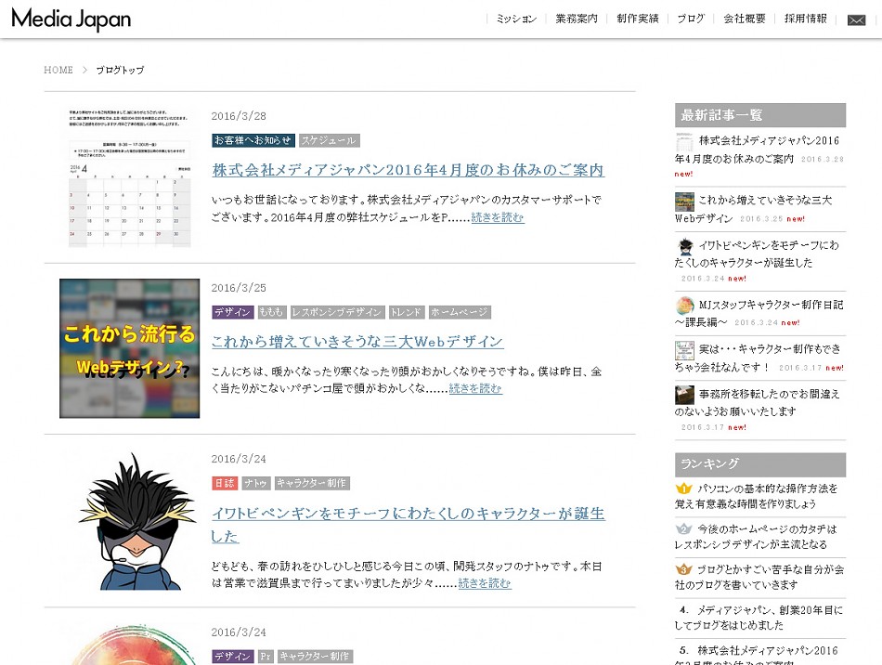Open ranking item 4 メディアジャパン、創業20年目に
Image resolution: width=882 pixels, height=665 pixels.
tap(759, 618)
